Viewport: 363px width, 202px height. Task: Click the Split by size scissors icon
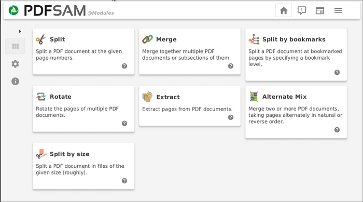[x=41, y=154]
